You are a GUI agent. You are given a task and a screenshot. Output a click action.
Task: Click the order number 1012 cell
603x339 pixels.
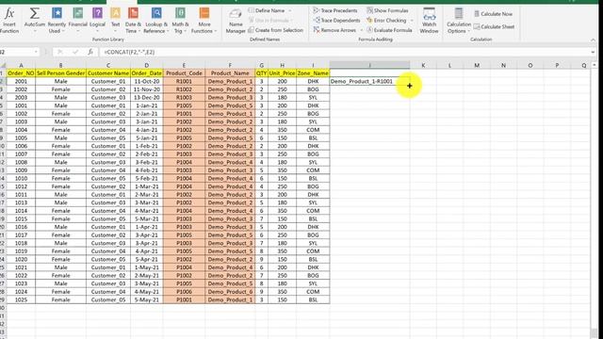coord(21,186)
